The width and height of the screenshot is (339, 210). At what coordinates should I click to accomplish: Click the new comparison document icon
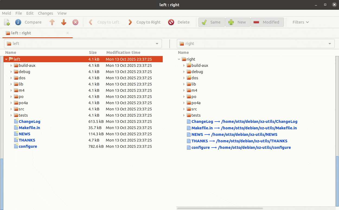[x=7, y=22]
